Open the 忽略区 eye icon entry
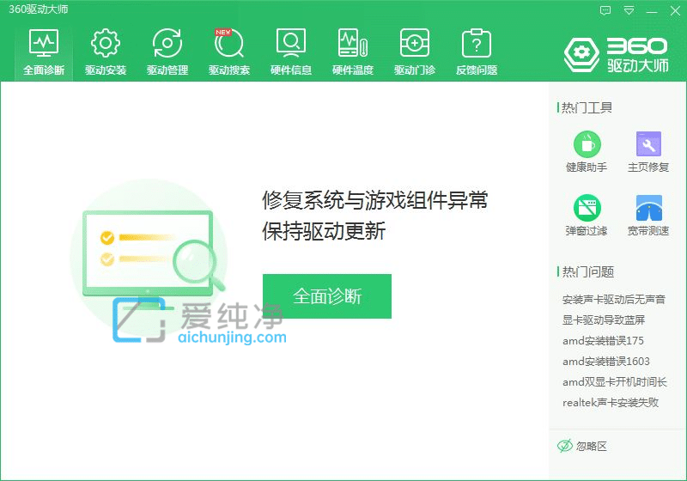 point(582,446)
